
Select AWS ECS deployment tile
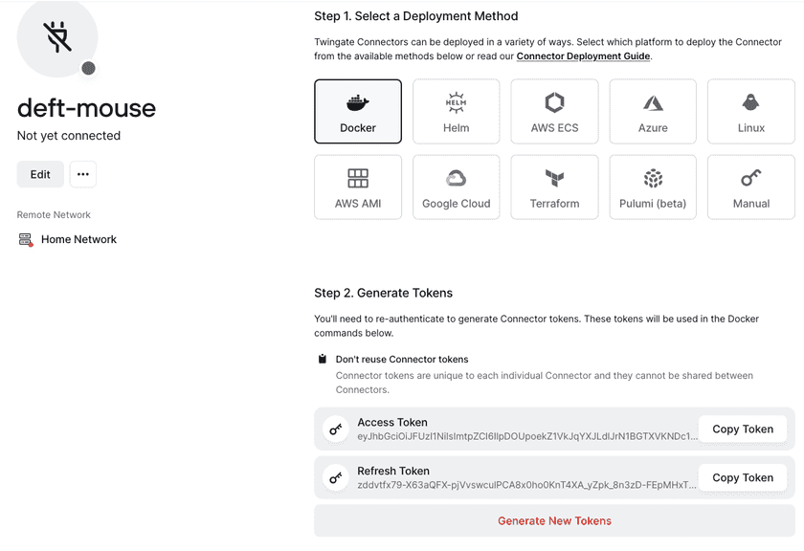click(x=554, y=112)
